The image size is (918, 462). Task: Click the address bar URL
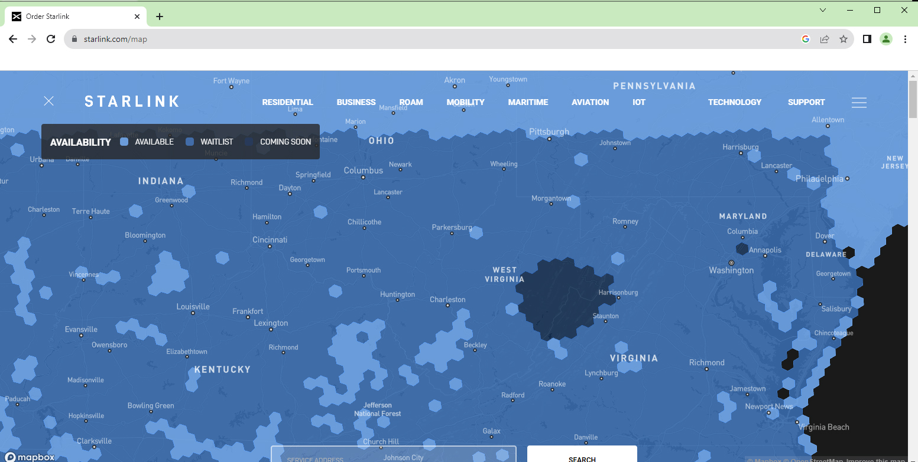pyautogui.click(x=115, y=39)
